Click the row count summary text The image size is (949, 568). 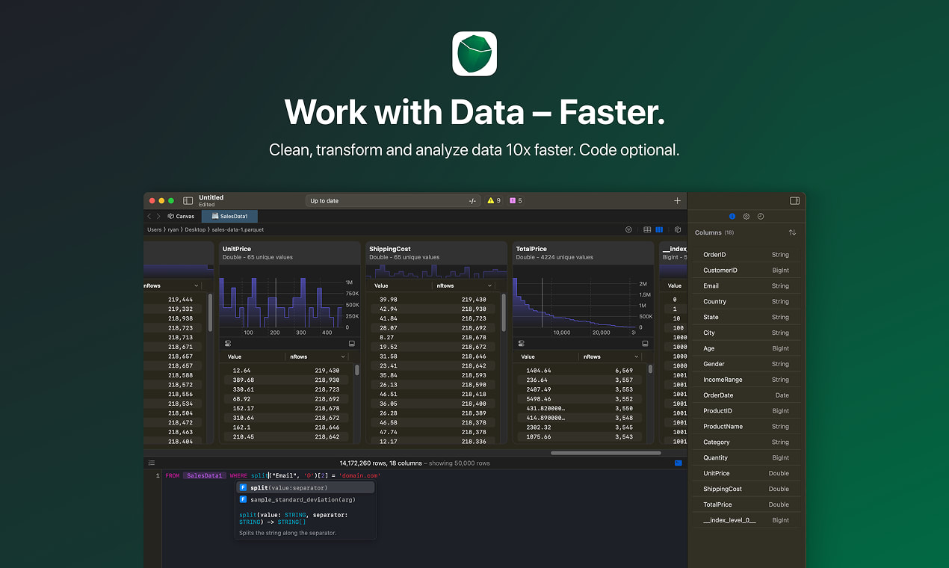click(415, 463)
